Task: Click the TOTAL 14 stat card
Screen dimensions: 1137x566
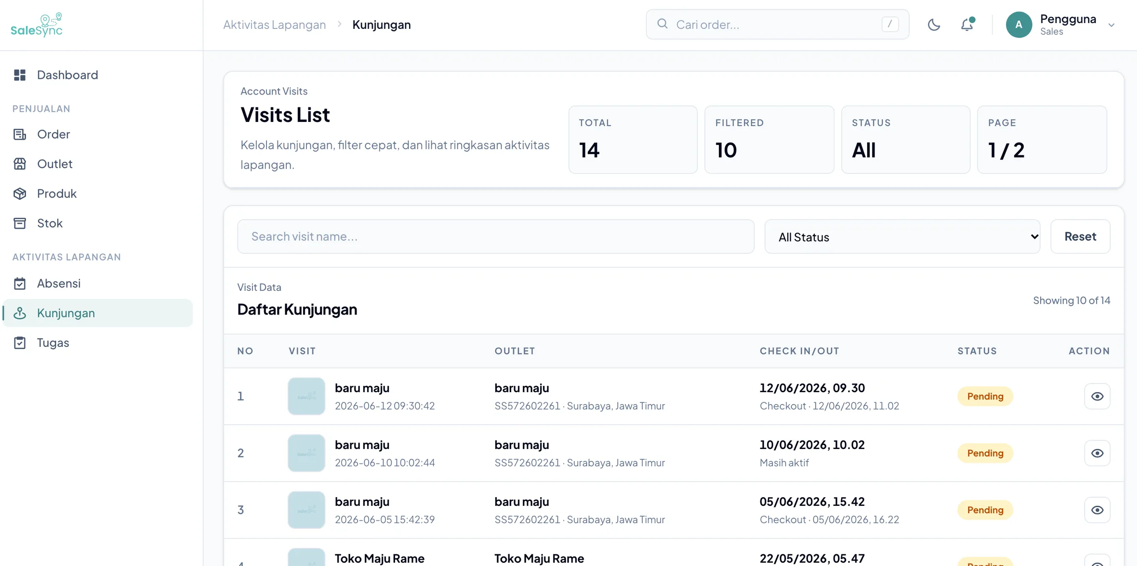Action: click(x=633, y=140)
